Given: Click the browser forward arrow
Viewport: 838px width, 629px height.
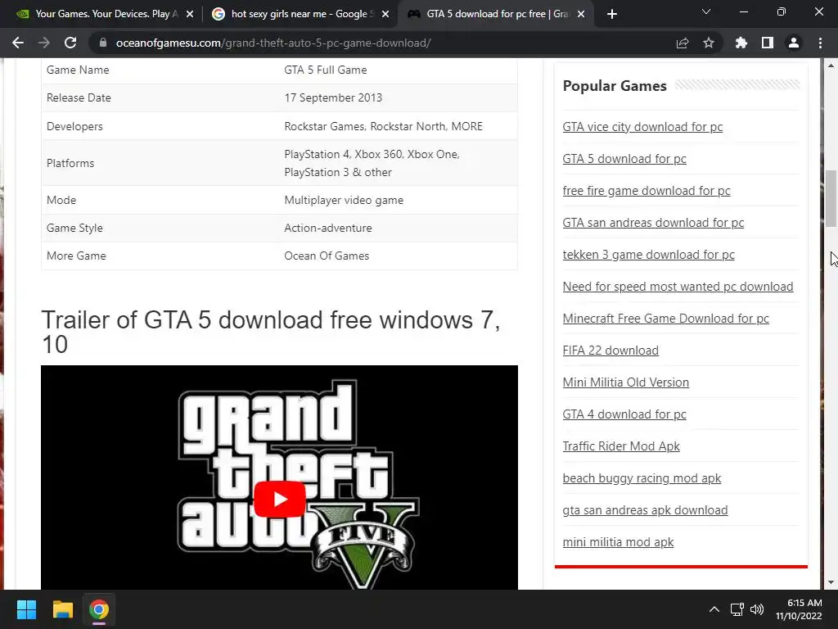Looking at the screenshot, I should tap(44, 43).
